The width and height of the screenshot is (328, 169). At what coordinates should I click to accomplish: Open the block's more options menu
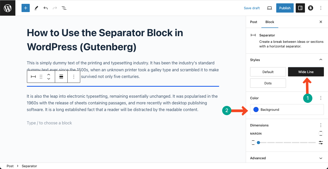(74, 76)
